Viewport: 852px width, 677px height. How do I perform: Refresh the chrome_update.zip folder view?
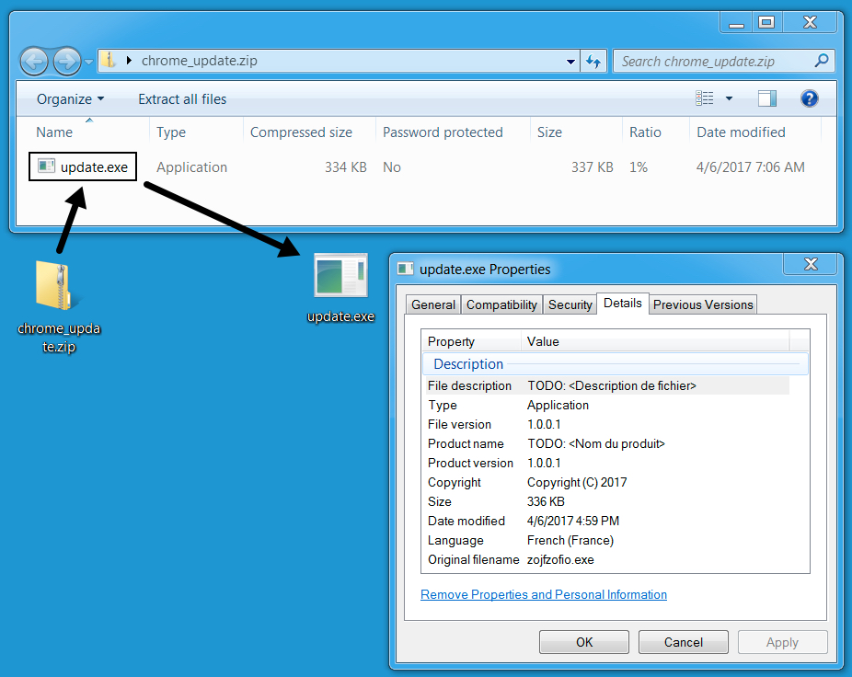pyautogui.click(x=593, y=62)
